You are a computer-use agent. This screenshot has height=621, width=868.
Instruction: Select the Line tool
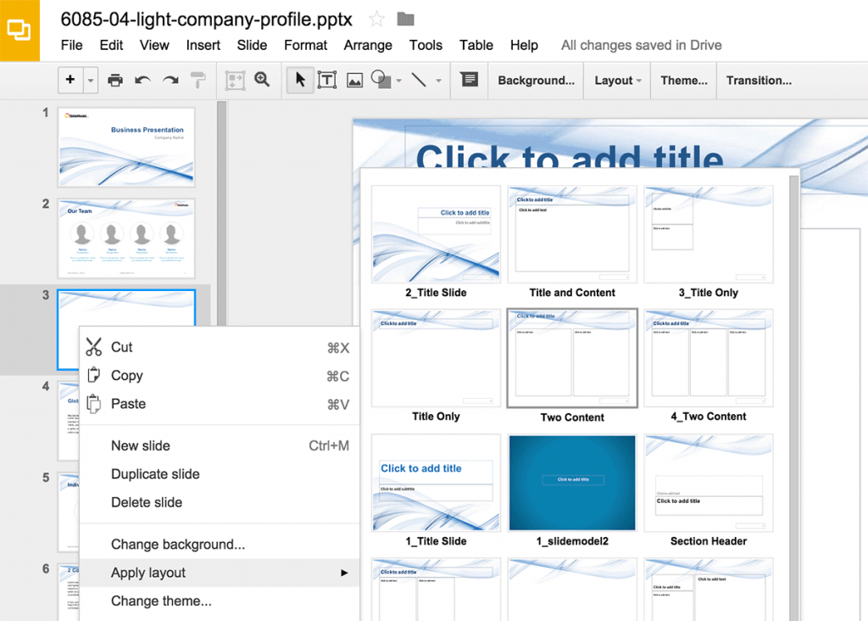419,80
